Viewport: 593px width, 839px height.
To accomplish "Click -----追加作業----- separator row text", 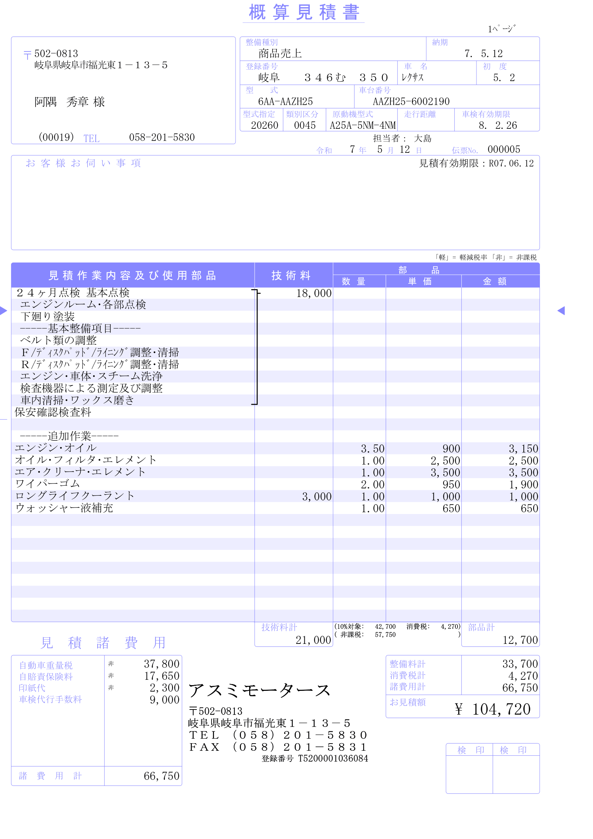I will tap(70, 436).
